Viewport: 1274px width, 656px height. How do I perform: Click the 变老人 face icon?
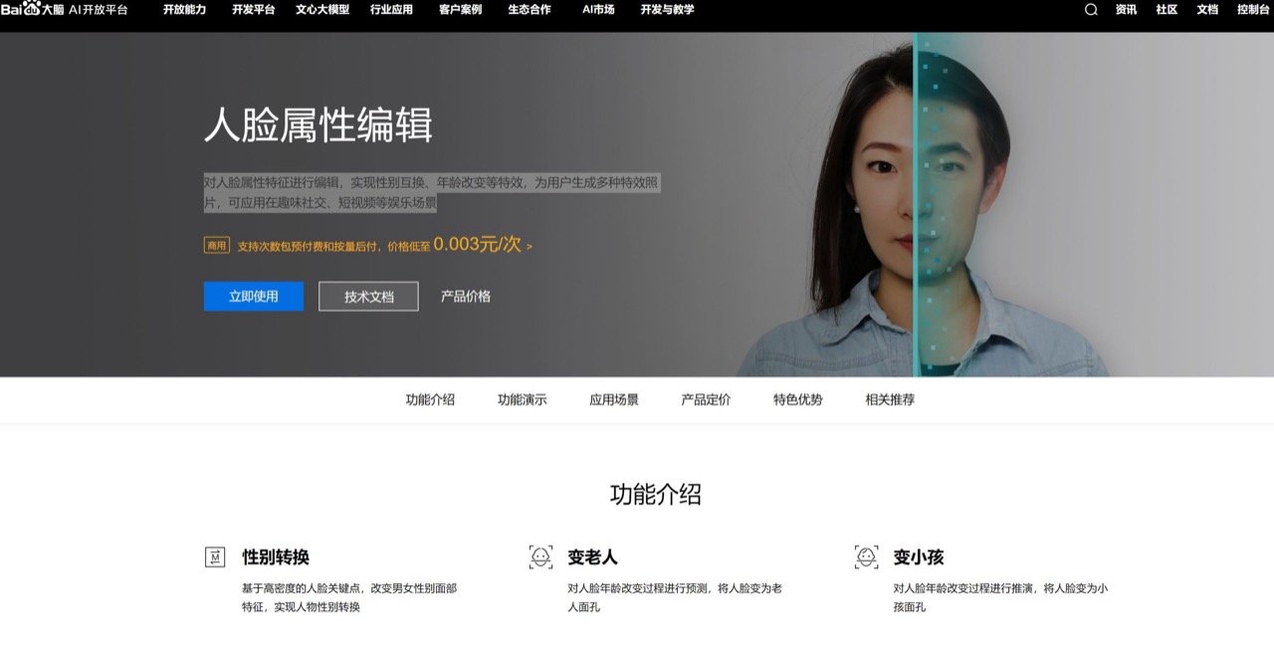click(540, 557)
